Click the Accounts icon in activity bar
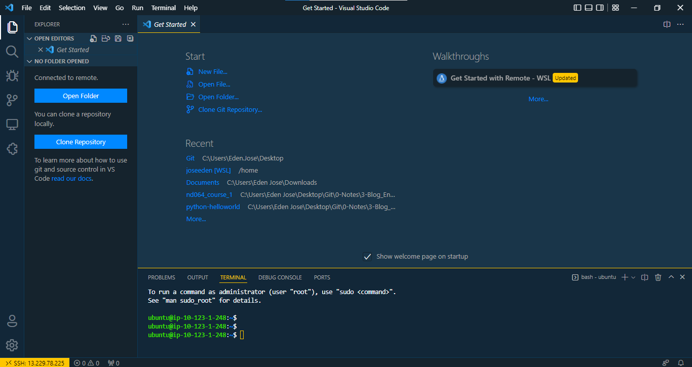Screen dimensions: 692x367 12,321
